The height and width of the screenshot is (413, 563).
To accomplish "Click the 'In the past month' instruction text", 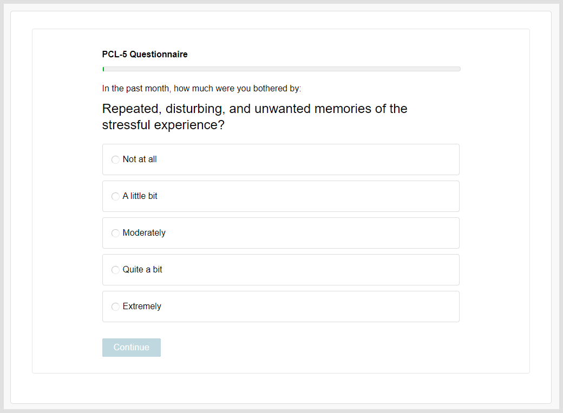I will click(x=201, y=89).
